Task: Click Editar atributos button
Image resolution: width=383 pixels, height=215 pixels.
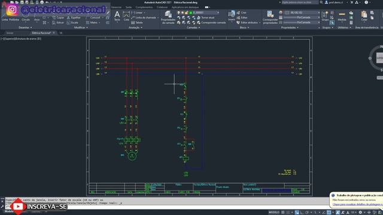Action: (x=247, y=23)
